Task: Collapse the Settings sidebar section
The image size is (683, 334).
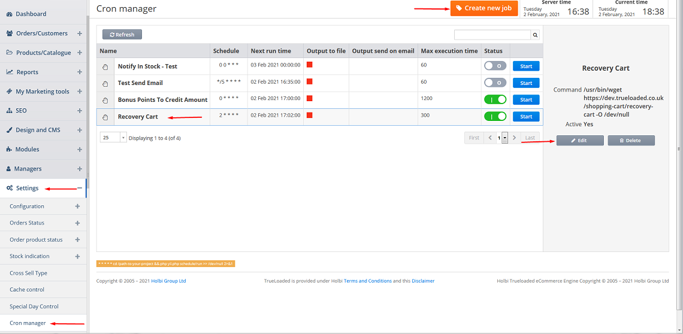Action: [x=79, y=188]
